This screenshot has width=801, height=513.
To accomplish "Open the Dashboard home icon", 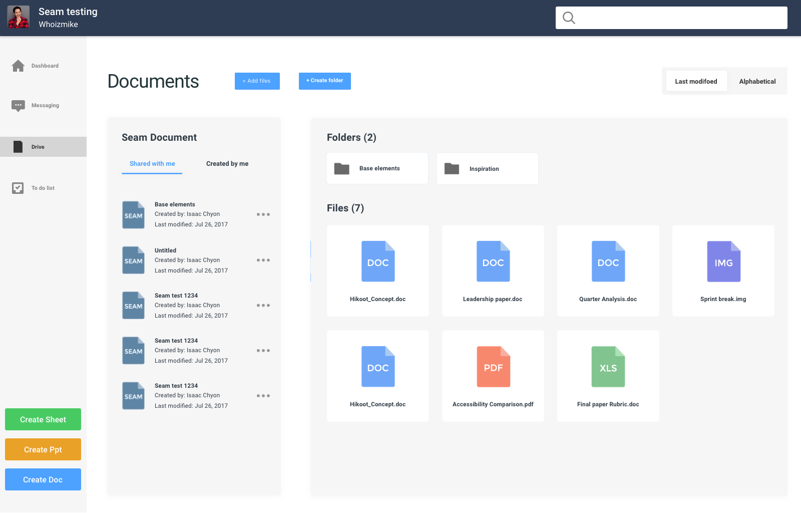I will tap(18, 66).
